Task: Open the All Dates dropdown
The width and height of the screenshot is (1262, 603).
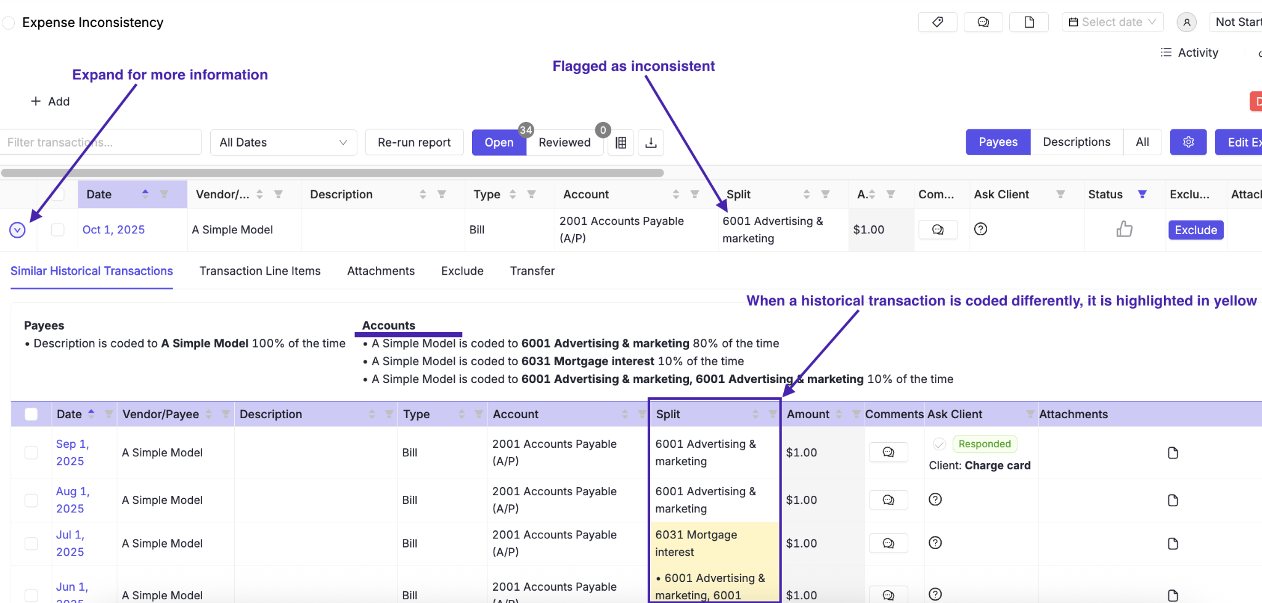Action: point(283,142)
